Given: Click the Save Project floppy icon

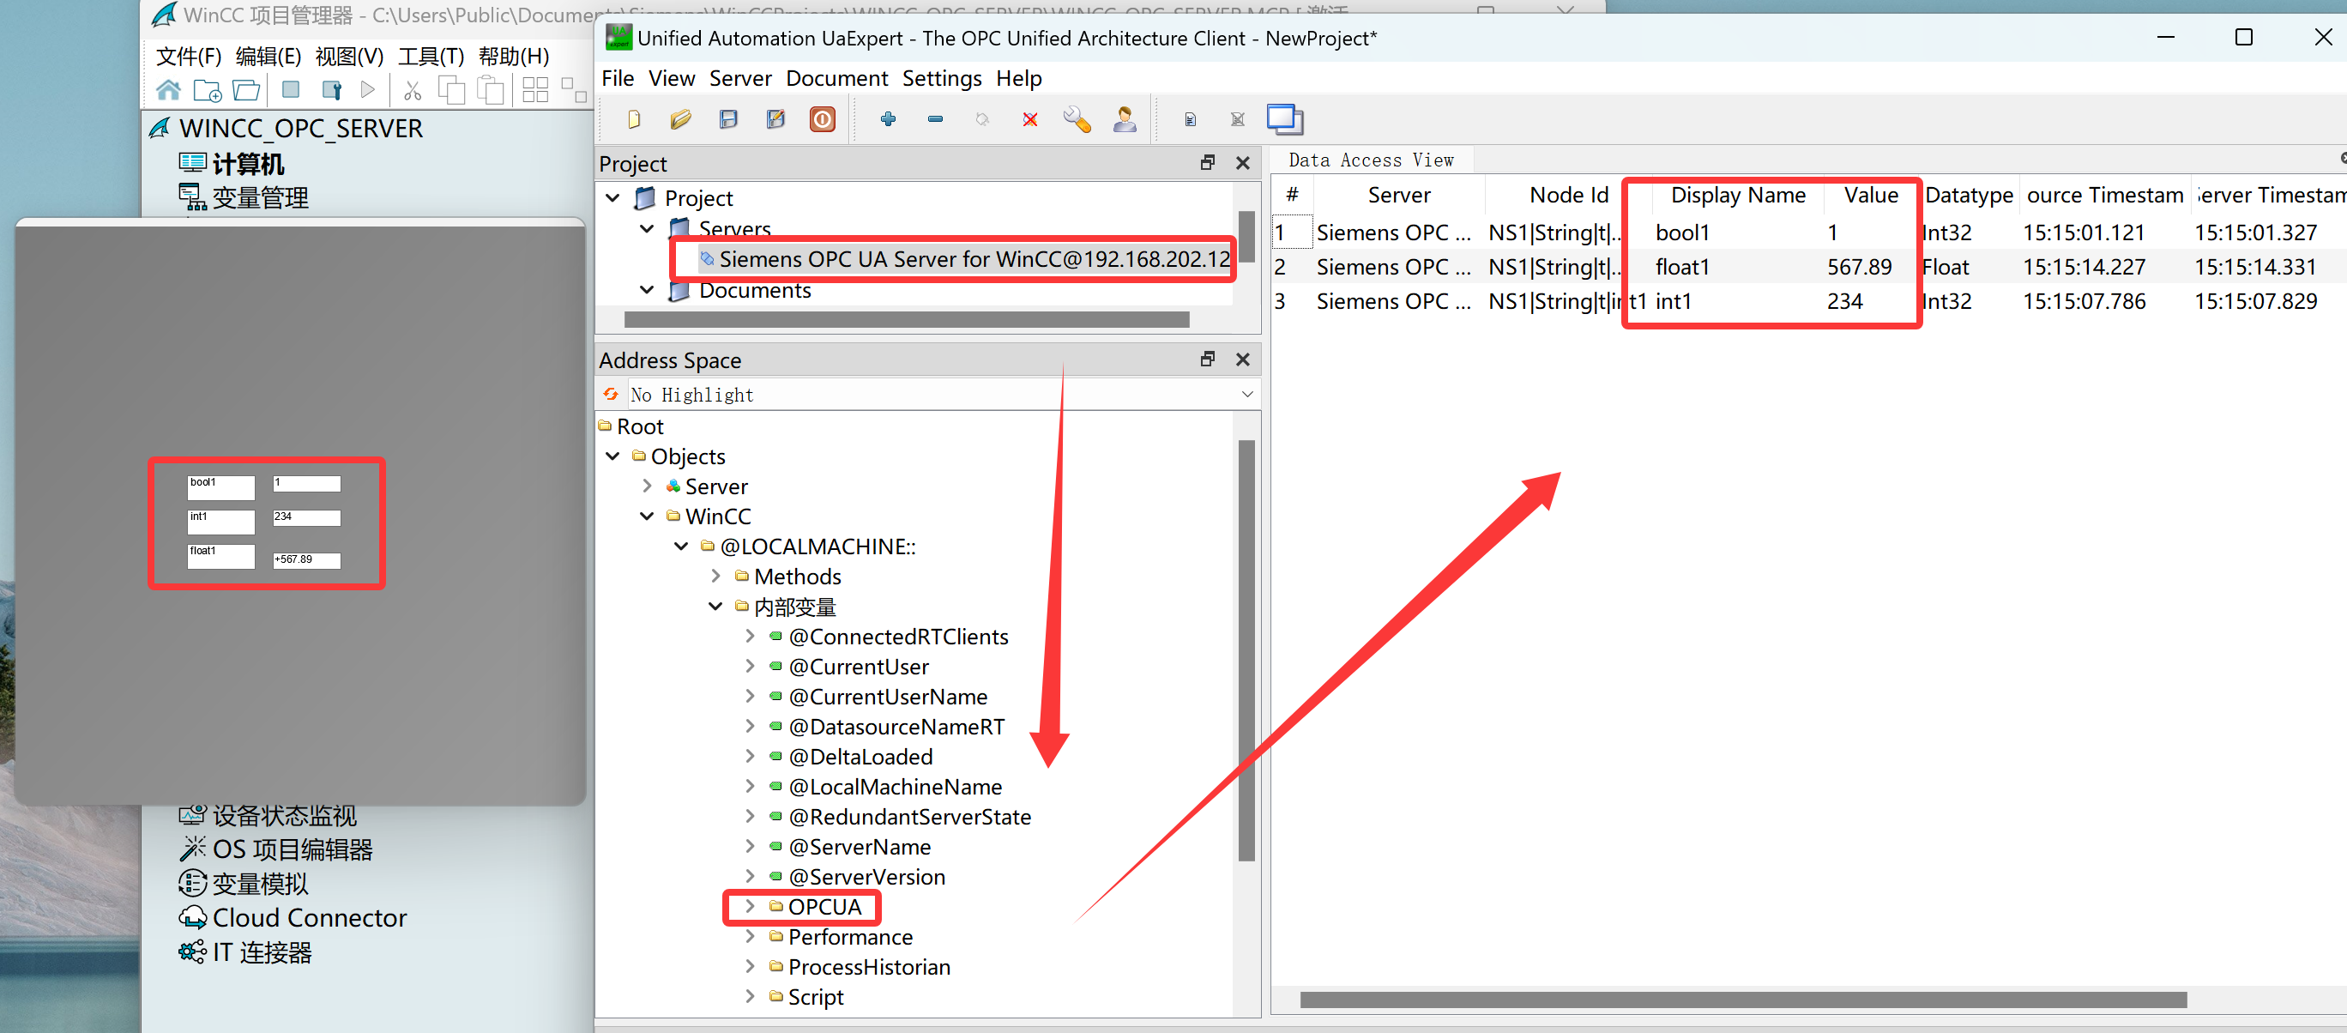Looking at the screenshot, I should coord(728,119).
